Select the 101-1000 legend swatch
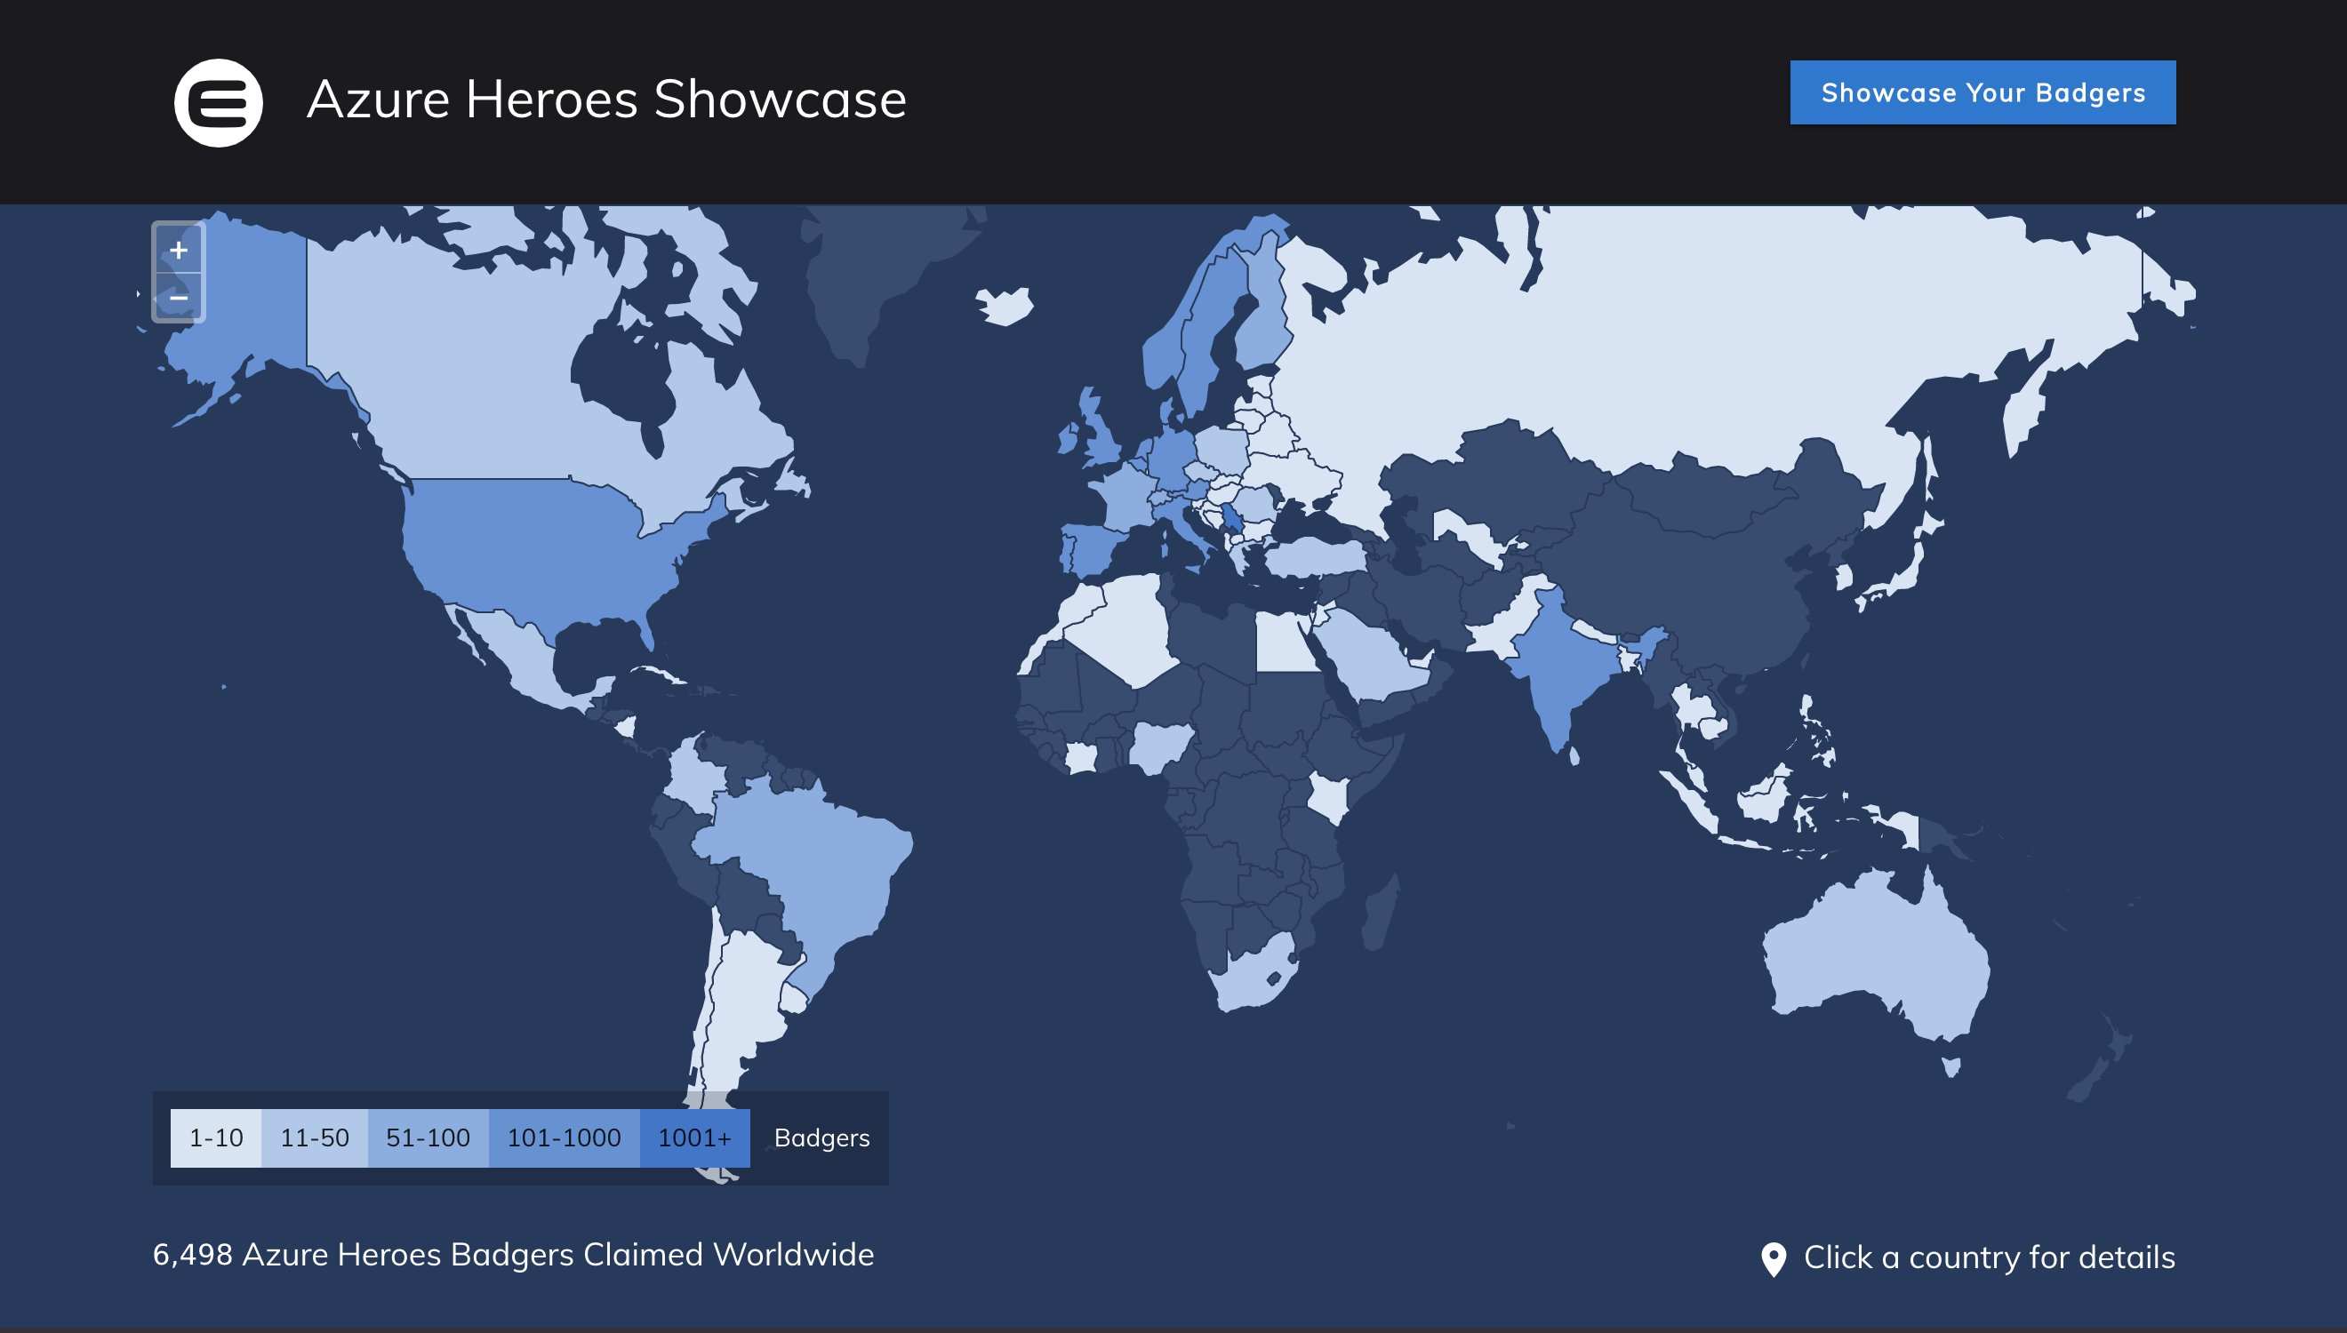The height and width of the screenshot is (1333, 2347). coord(565,1138)
